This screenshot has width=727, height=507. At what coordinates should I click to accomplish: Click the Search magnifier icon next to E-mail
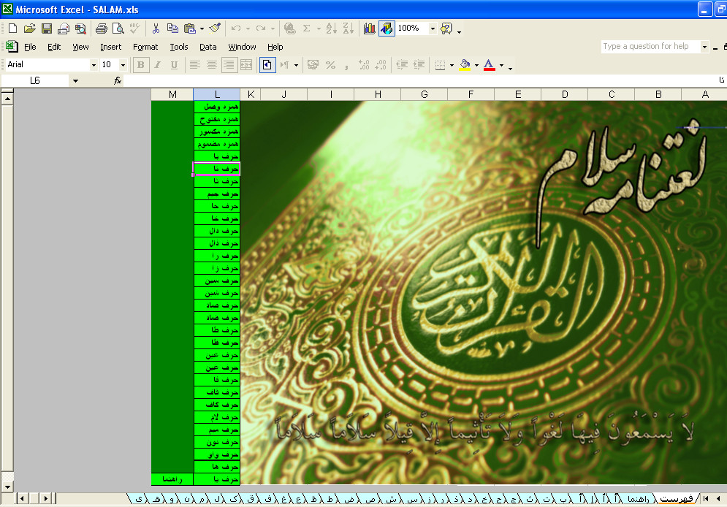coord(80,28)
